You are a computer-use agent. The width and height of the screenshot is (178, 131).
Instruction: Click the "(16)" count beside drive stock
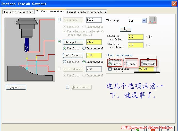click(149, 37)
